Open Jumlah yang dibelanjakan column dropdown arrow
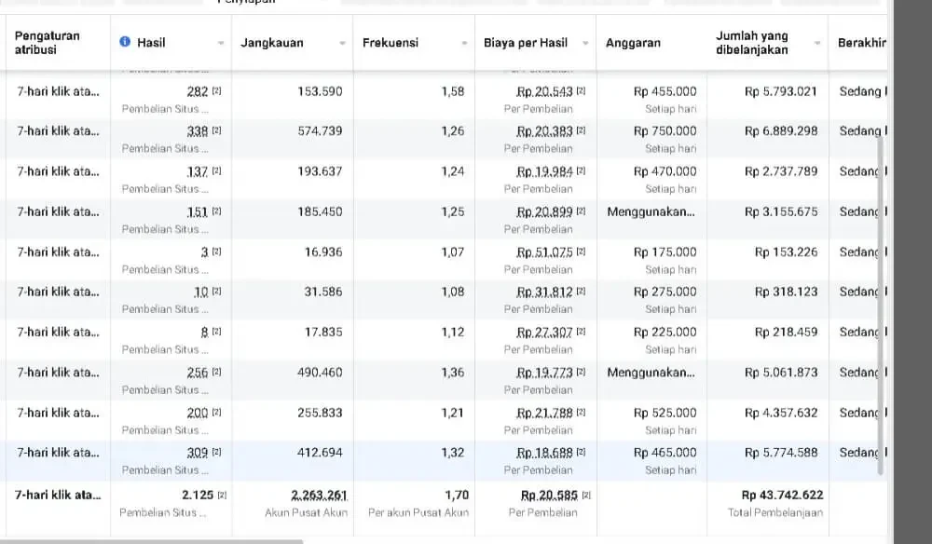 click(x=817, y=44)
